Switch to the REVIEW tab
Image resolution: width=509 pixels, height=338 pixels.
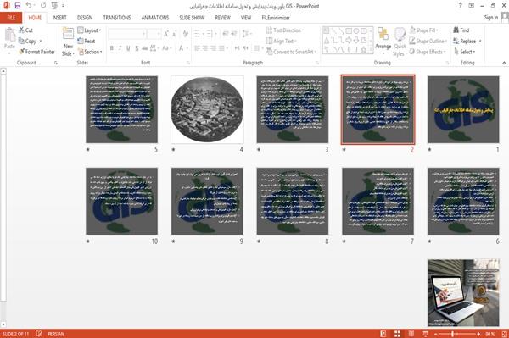(222, 18)
